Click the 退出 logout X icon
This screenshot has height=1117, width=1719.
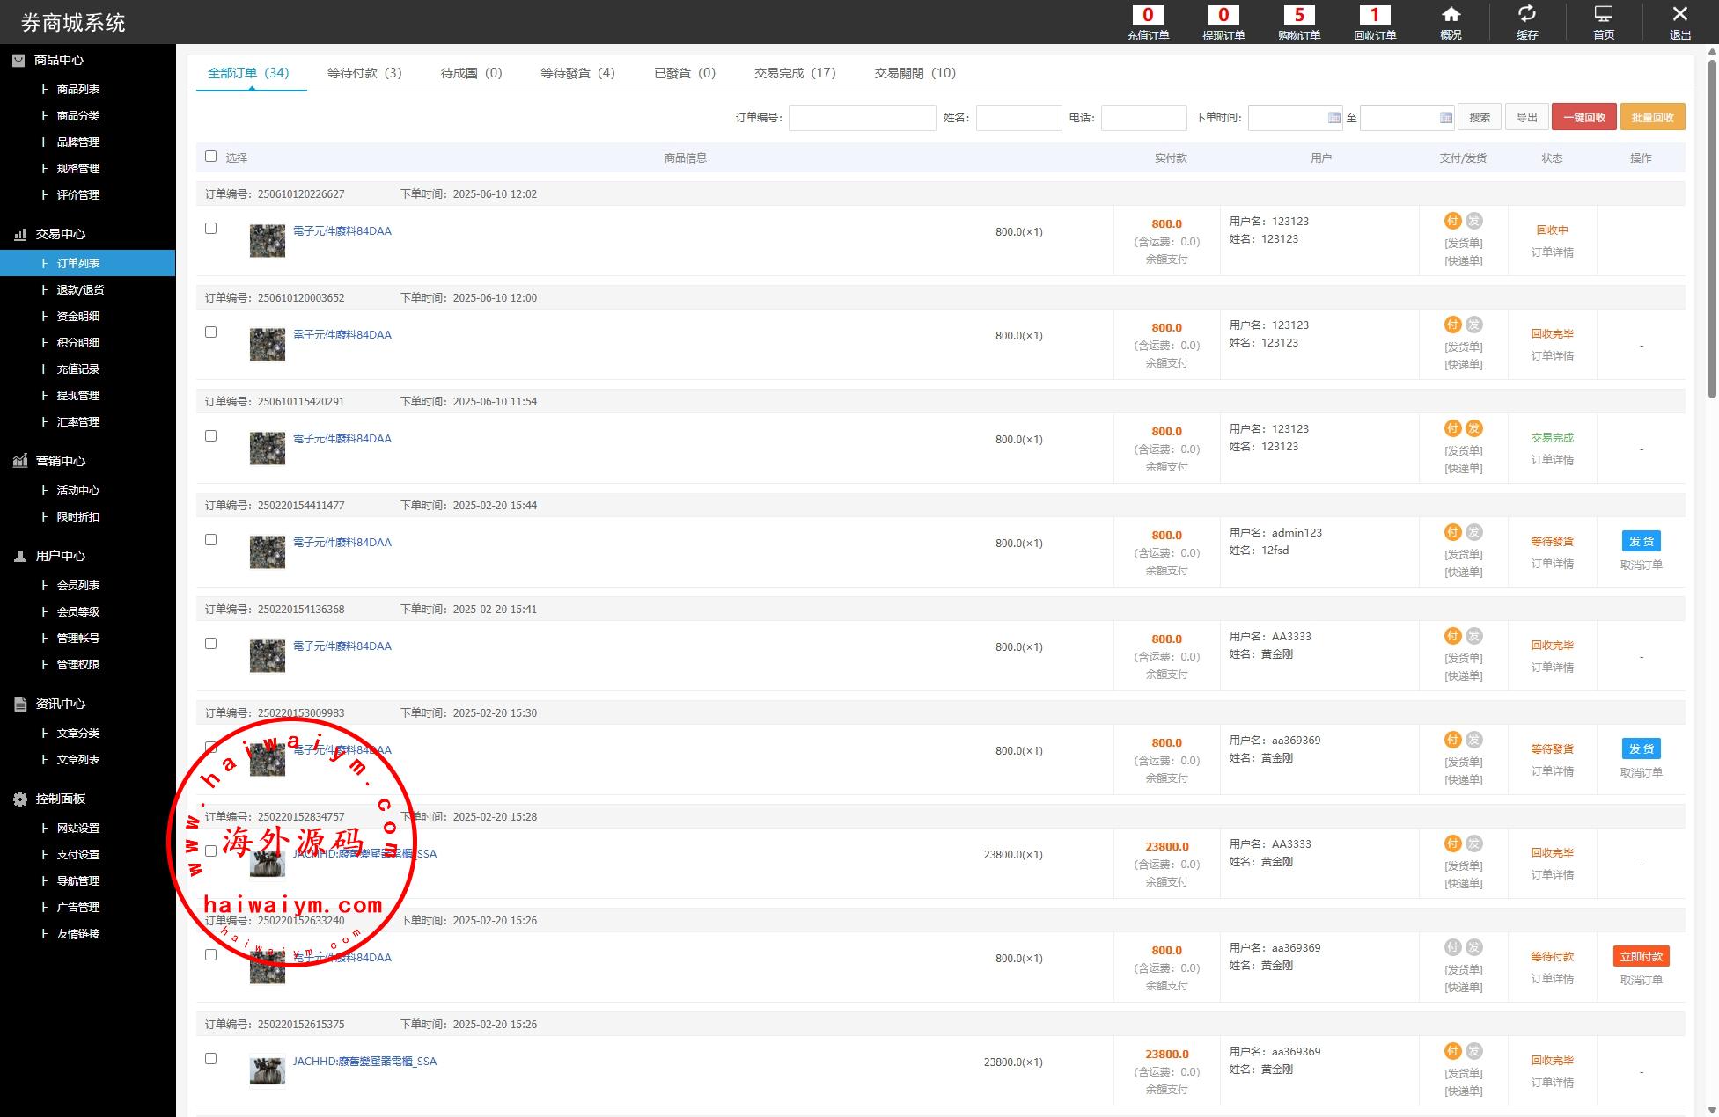(1679, 15)
